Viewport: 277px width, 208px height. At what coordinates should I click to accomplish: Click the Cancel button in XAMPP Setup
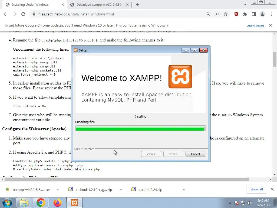(195, 154)
